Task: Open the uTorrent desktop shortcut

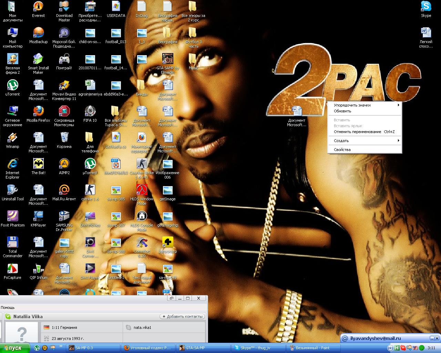Action: coord(12,88)
